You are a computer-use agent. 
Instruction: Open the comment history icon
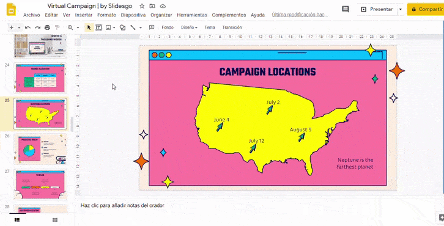coord(346,9)
